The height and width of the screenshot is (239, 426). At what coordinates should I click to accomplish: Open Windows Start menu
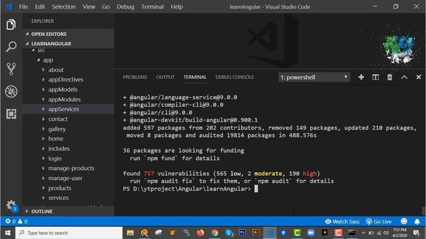click(7, 233)
